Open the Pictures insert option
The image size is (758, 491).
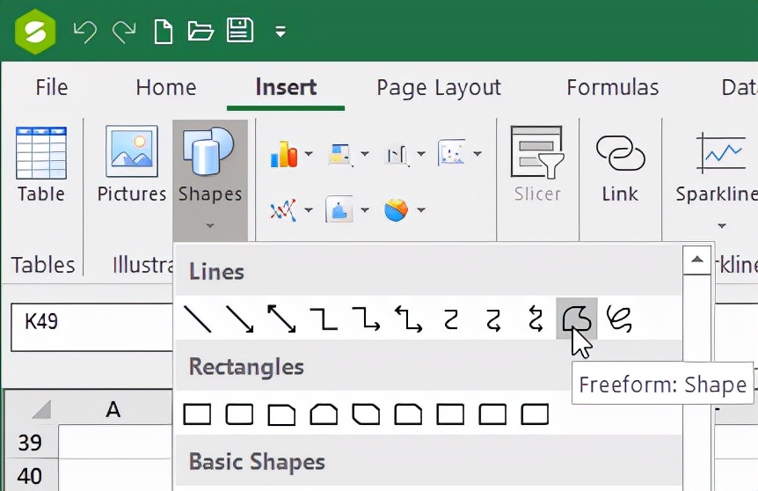coord(132,165)
